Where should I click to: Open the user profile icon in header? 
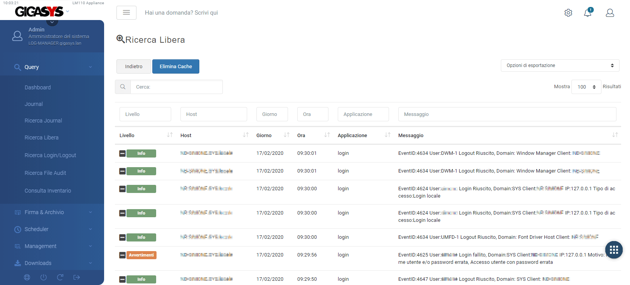[x=610, y=13]
